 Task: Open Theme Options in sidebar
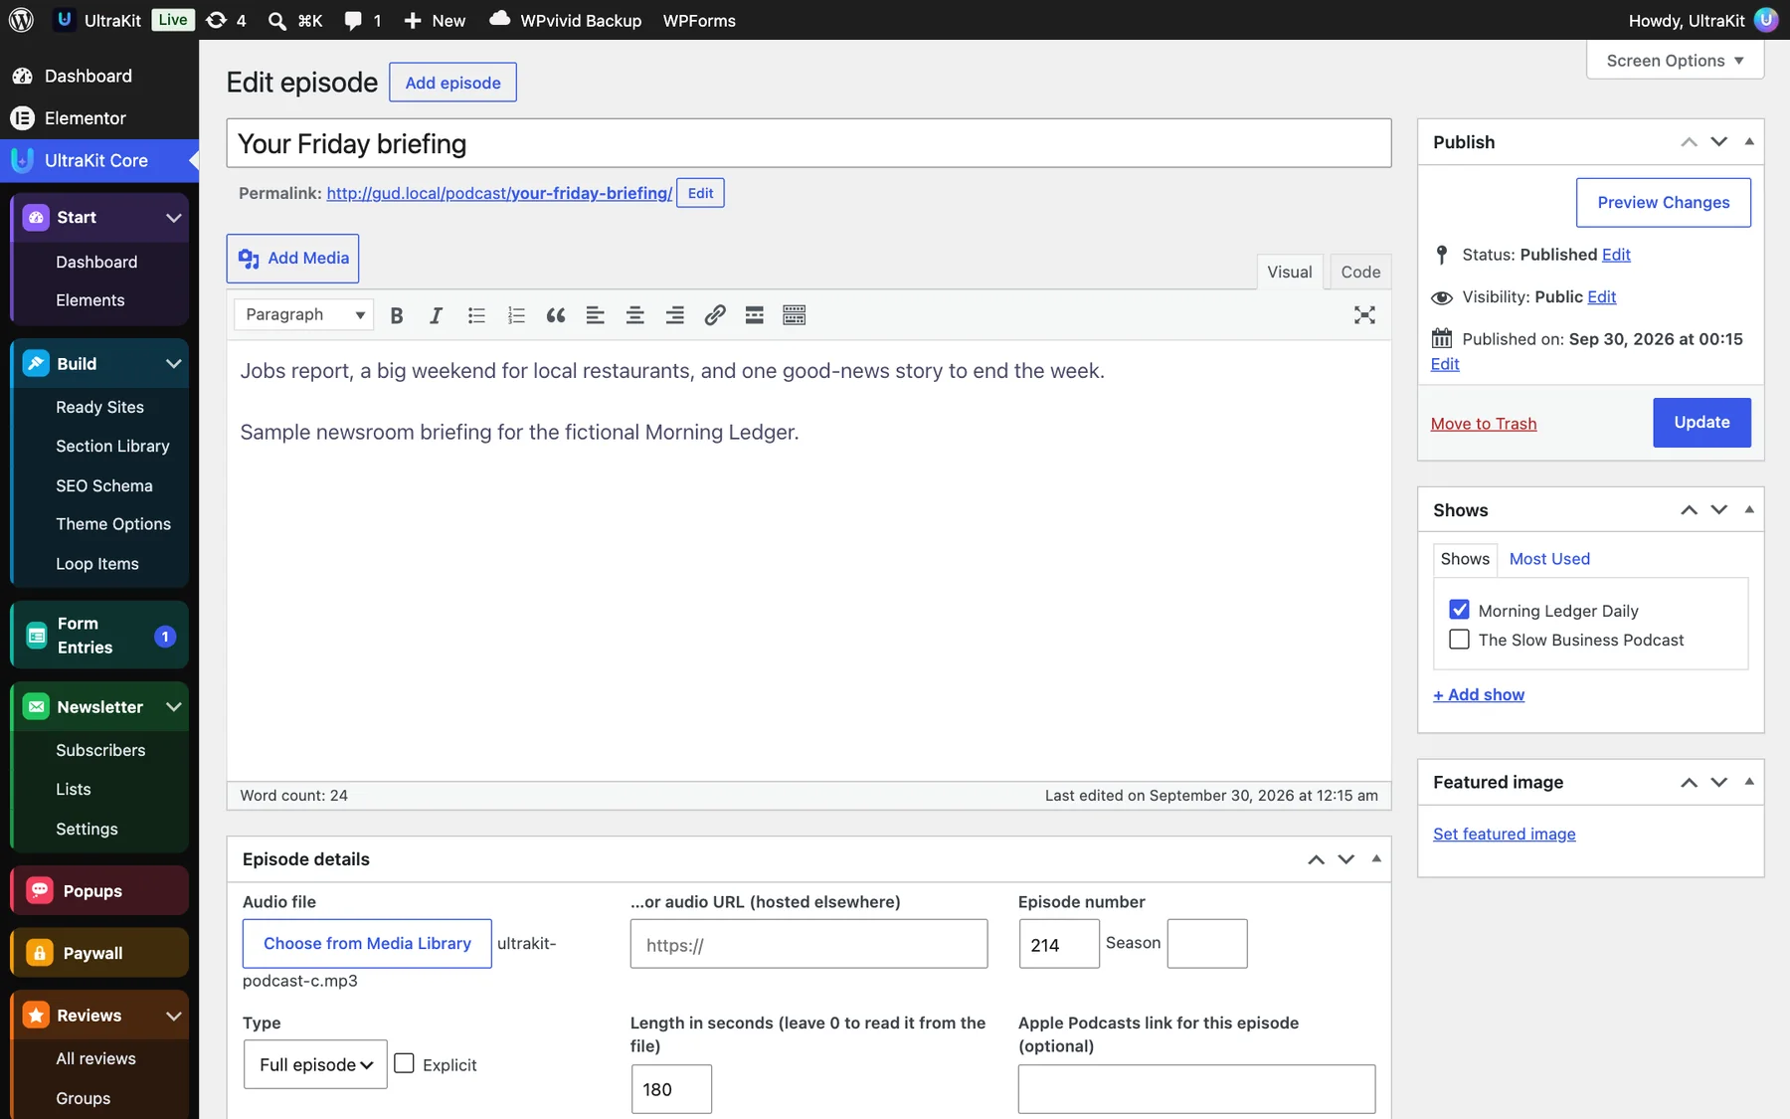click(x=113, y=524)
